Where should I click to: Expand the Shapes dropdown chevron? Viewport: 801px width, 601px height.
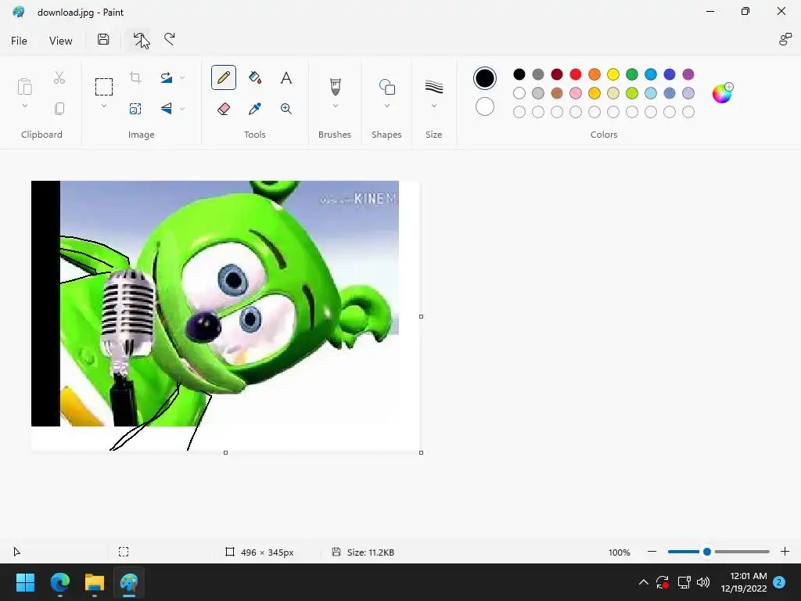pyautogui.click(x=386, y=106)
